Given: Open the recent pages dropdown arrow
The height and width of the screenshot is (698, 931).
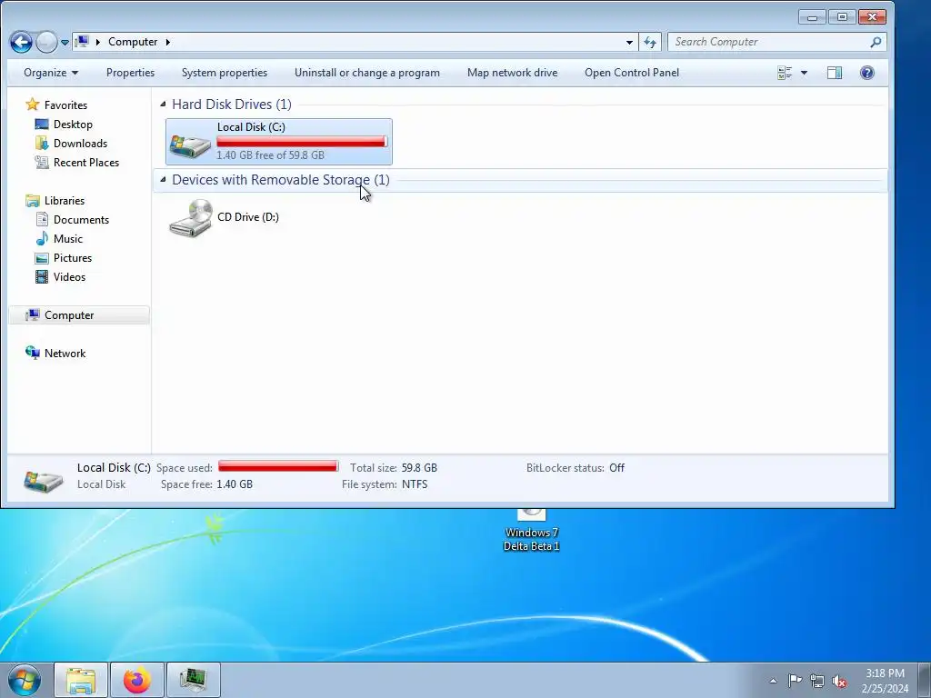Looking at the screenshot, I should click(x=65, y=43).
